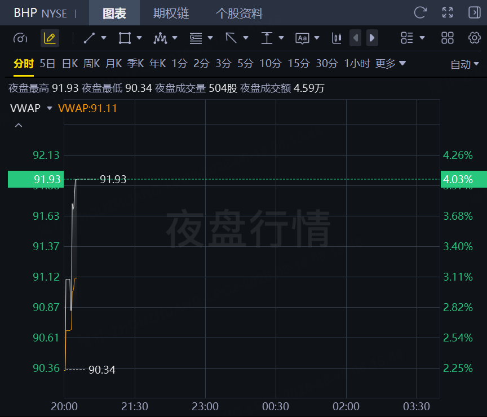Screen dimensions: 487x417
Task: Open multi-chart grid layout icon
Action: 447,38
